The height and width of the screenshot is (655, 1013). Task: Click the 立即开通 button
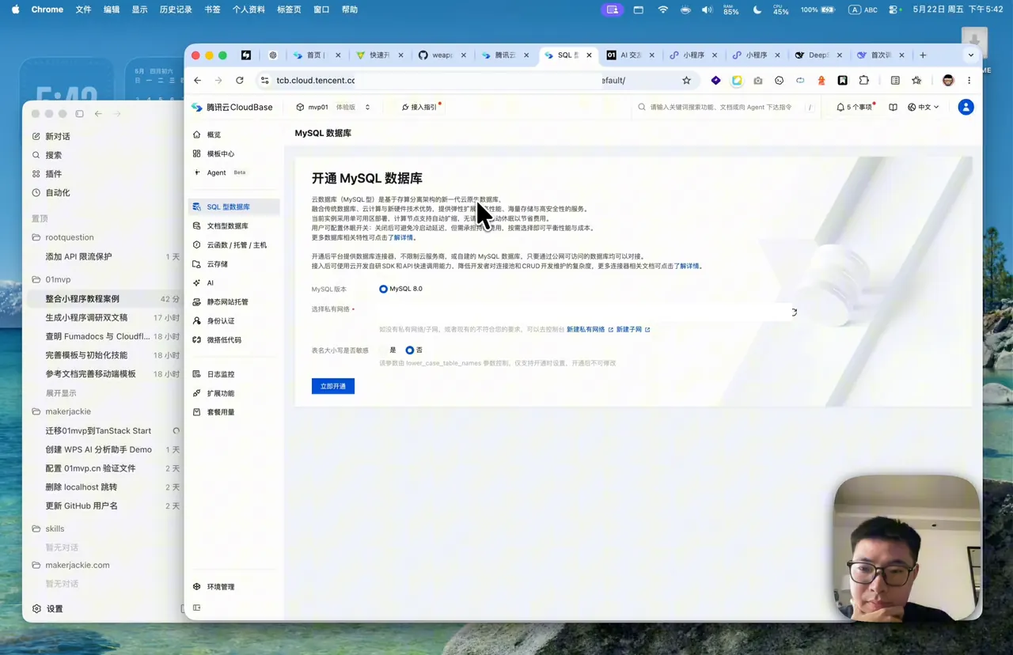pyautogui.click(x=333, y=386)
